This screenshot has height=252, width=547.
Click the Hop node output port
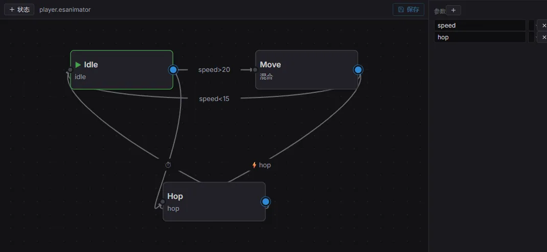pyautogui.click(x=265, y=201)
